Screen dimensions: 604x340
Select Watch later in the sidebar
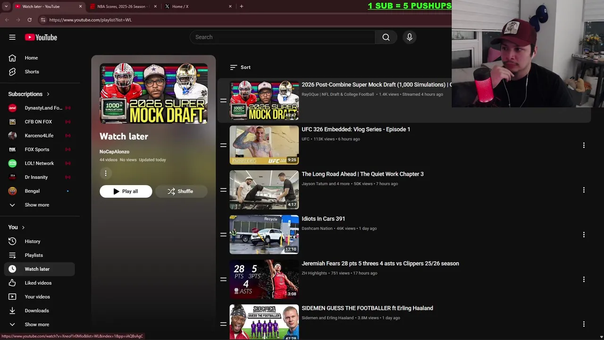tap(40, 269)
